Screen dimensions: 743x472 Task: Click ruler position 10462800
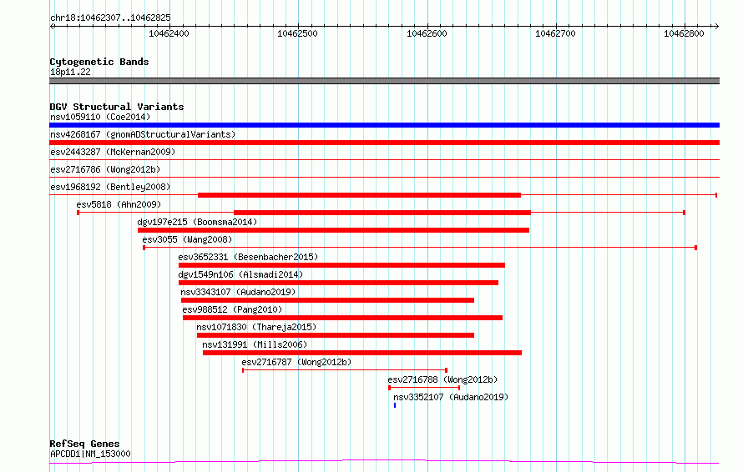[685, 33]
